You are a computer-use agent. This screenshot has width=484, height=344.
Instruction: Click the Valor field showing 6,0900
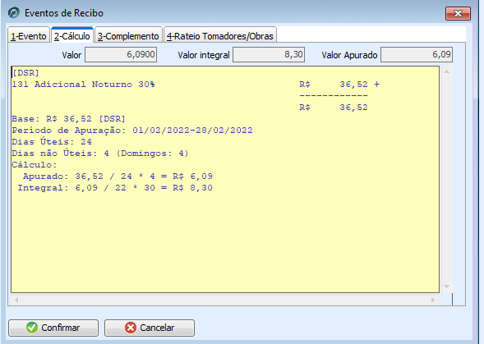(x=121, y=55)
